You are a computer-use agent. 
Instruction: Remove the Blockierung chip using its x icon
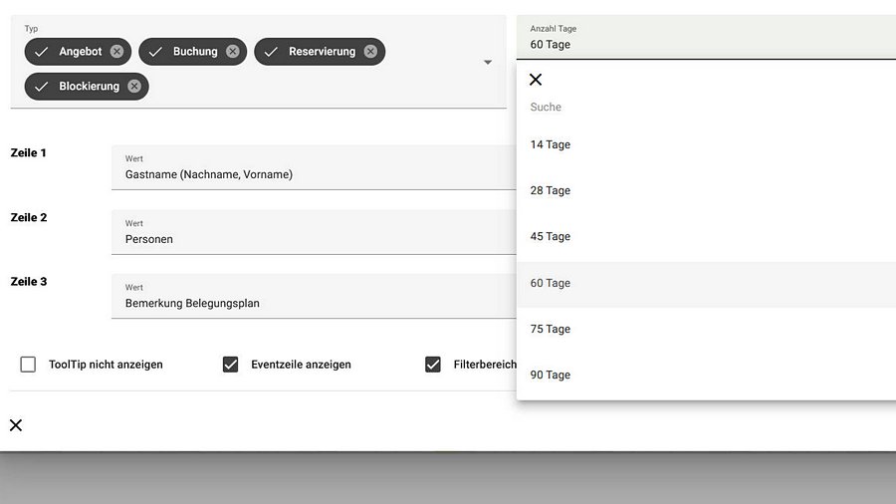click(x=134, y=87)
